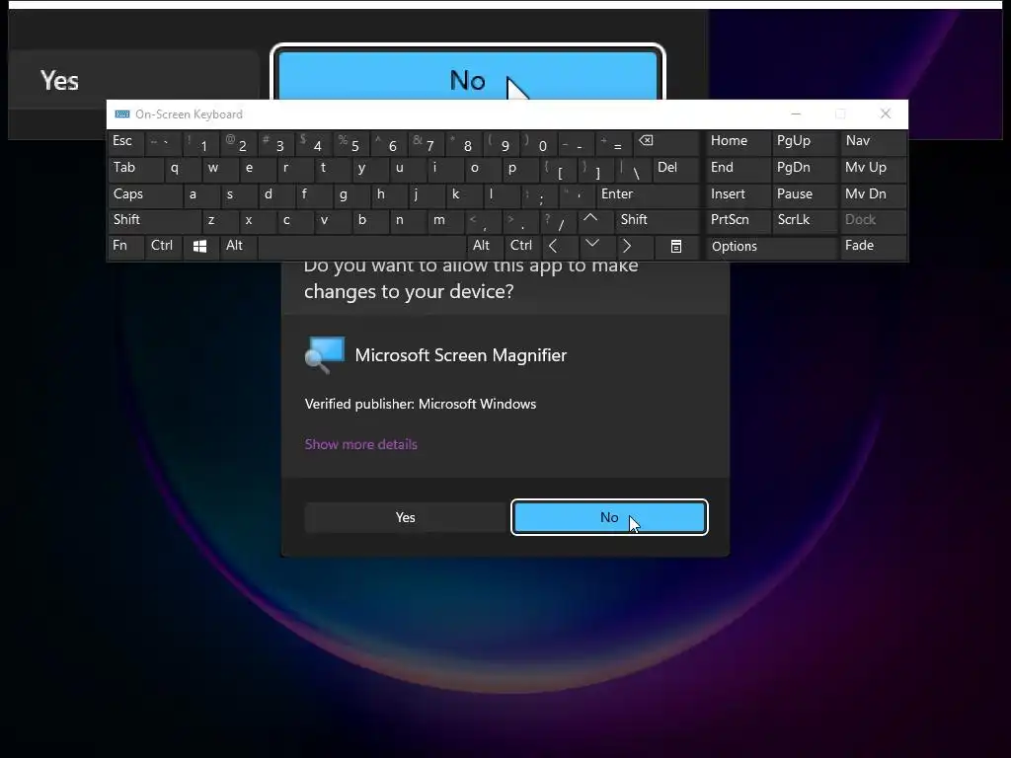Tap the Esc key
Screen dimensions: 1011x758
point(125,142)
